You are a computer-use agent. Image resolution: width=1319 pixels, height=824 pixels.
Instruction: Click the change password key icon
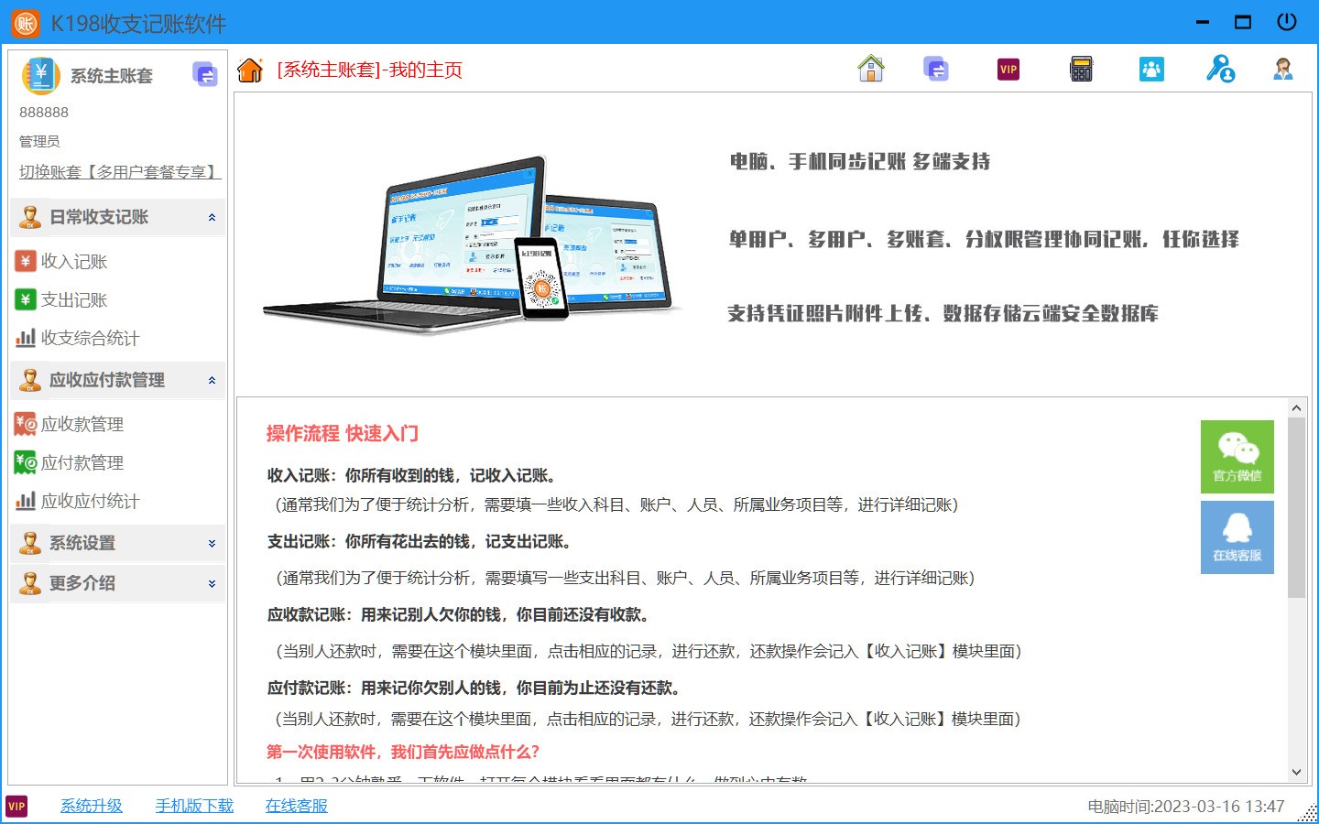point(1219,68)
